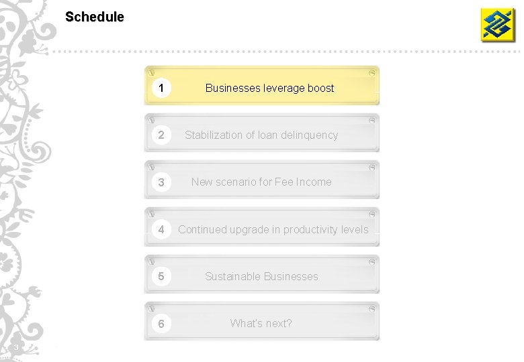Click screw icon at top-left of panel 6
The width and height of the screenshot is (524, 362).
point(152,308)
